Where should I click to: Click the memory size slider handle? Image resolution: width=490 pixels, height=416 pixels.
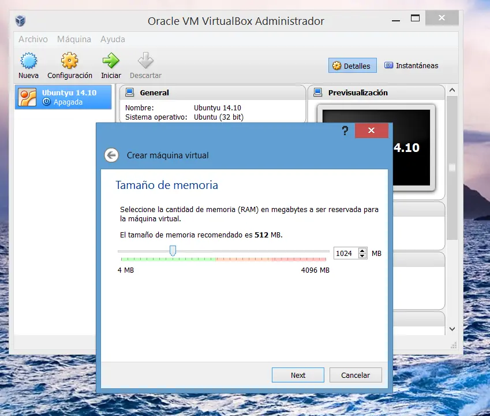pyautogui.click(x=173, y=251)
